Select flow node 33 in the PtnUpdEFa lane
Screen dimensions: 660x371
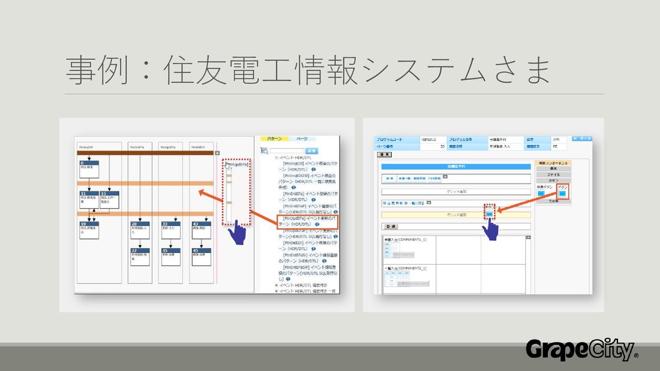click(x=170, y=231)
